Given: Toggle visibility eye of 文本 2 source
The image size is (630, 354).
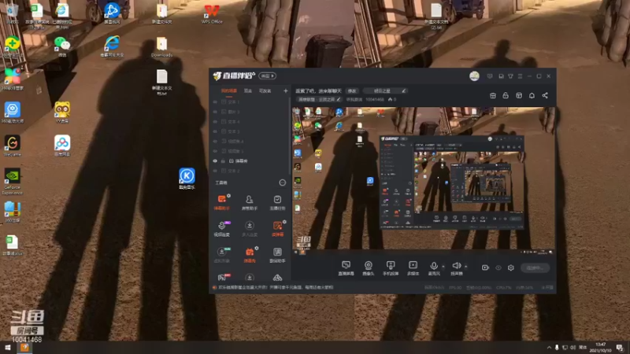Looking at the screenshot, I should pyautogui.click(x=215, y=171).
